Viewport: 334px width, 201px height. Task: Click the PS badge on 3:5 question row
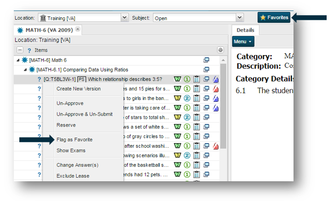[x=81, y=79]
